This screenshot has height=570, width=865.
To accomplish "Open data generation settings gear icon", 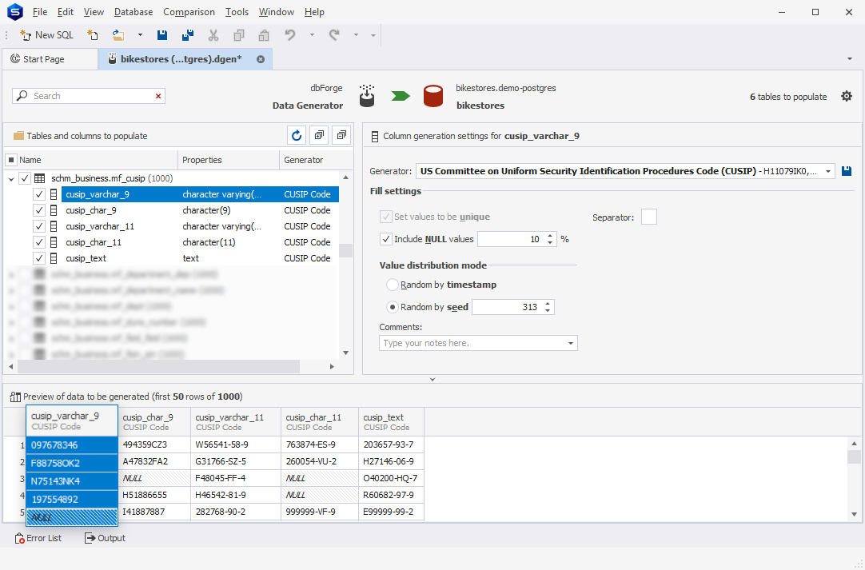I will point(847,97).
